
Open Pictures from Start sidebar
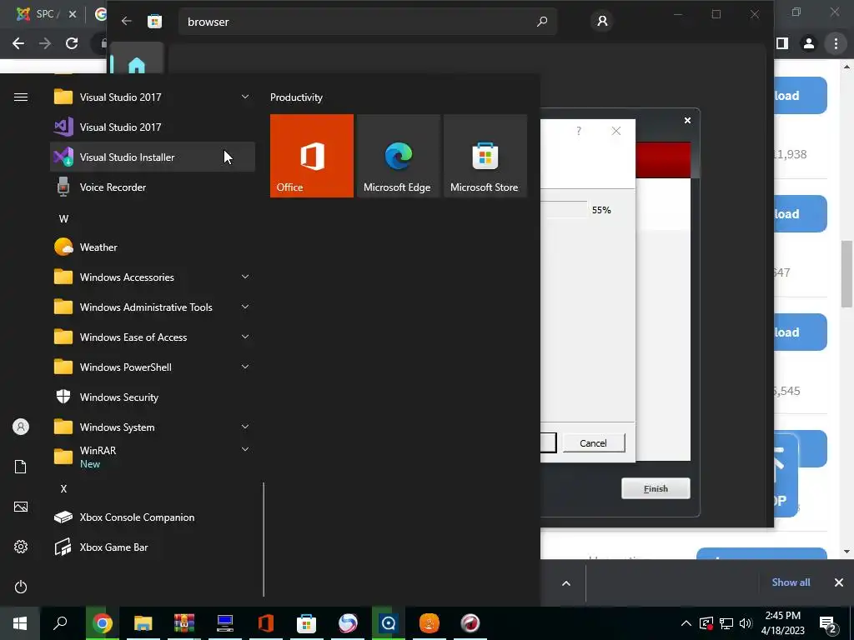coord(21,507)
